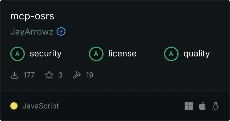Click the Windows platform icon
The image size is (230, 121).
click(189, 106)
